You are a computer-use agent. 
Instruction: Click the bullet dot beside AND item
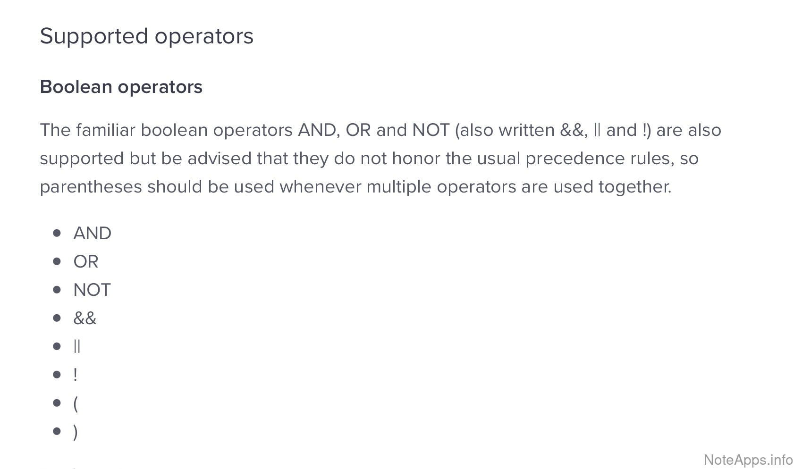pyautogui.click(x=57, y=233)
